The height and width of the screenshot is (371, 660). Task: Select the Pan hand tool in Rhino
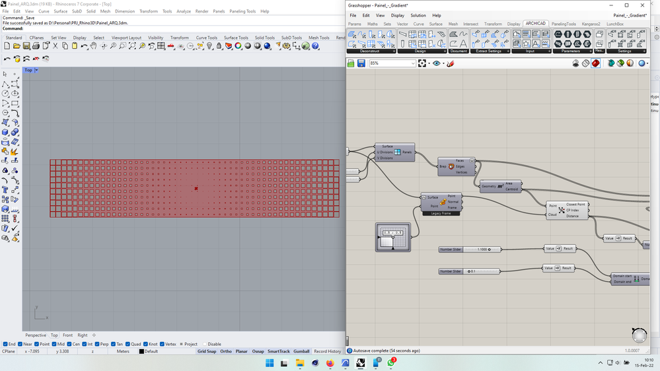tap(93, 46)
